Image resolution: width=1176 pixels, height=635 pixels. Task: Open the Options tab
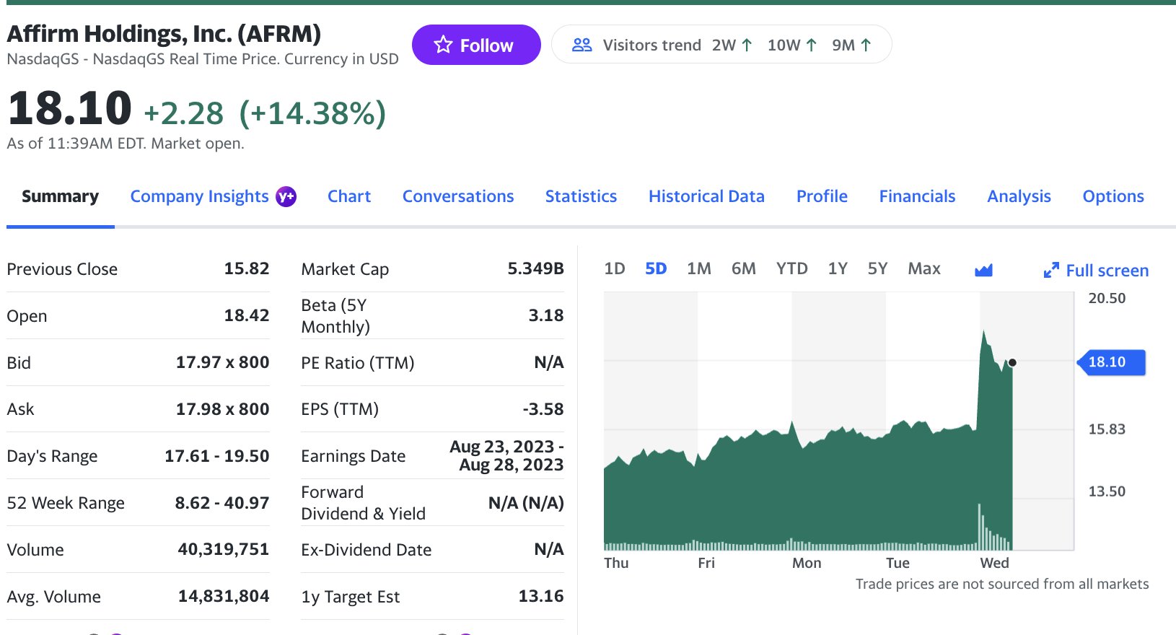[1113, 196]
